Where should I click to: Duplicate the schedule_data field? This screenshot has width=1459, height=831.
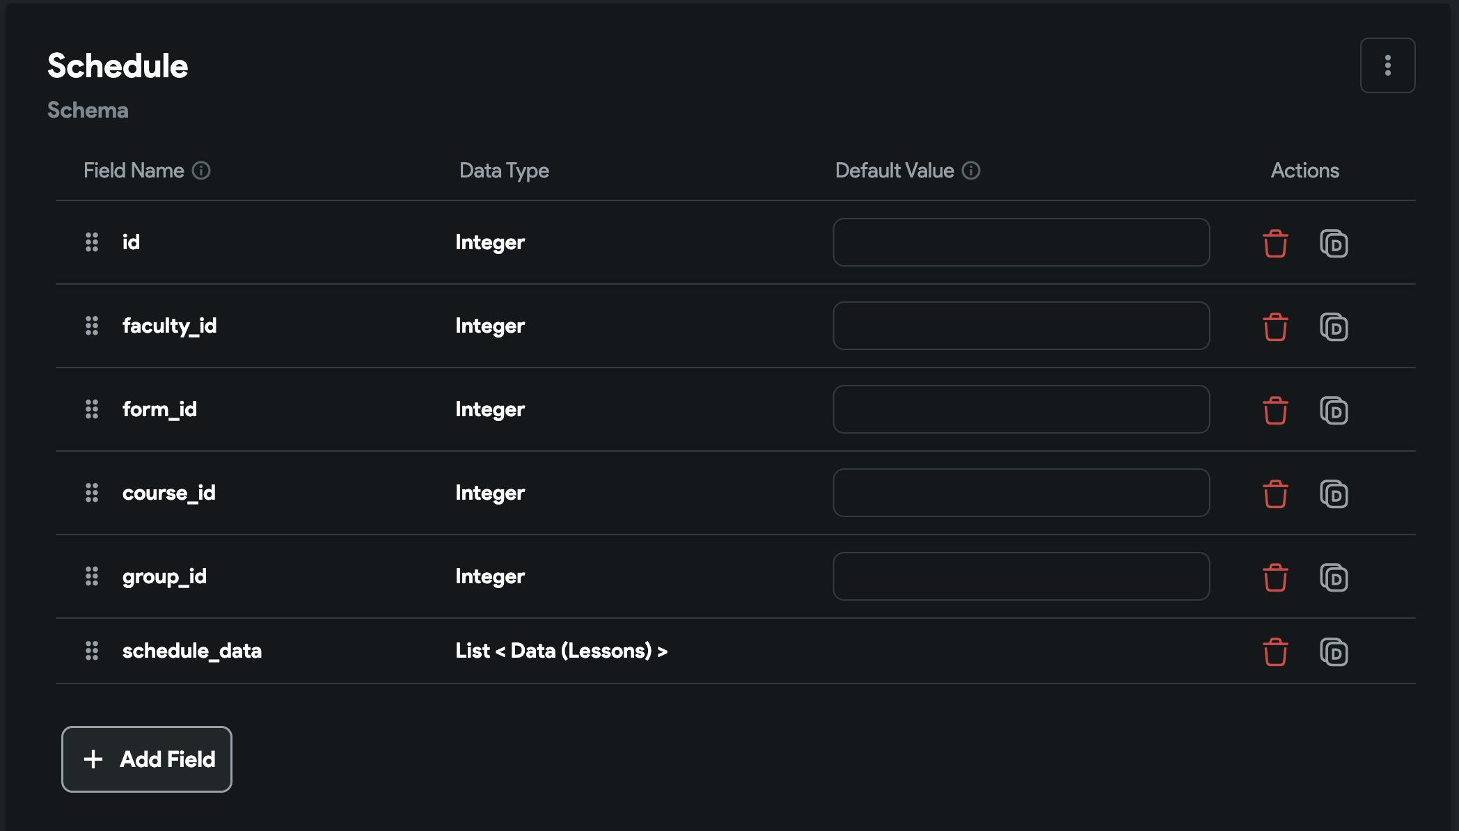pos(1334,651)
